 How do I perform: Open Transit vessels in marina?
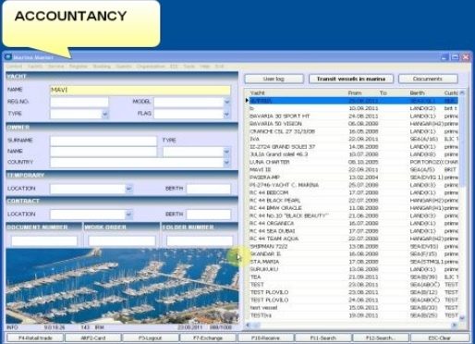click(x=351, y=79)
